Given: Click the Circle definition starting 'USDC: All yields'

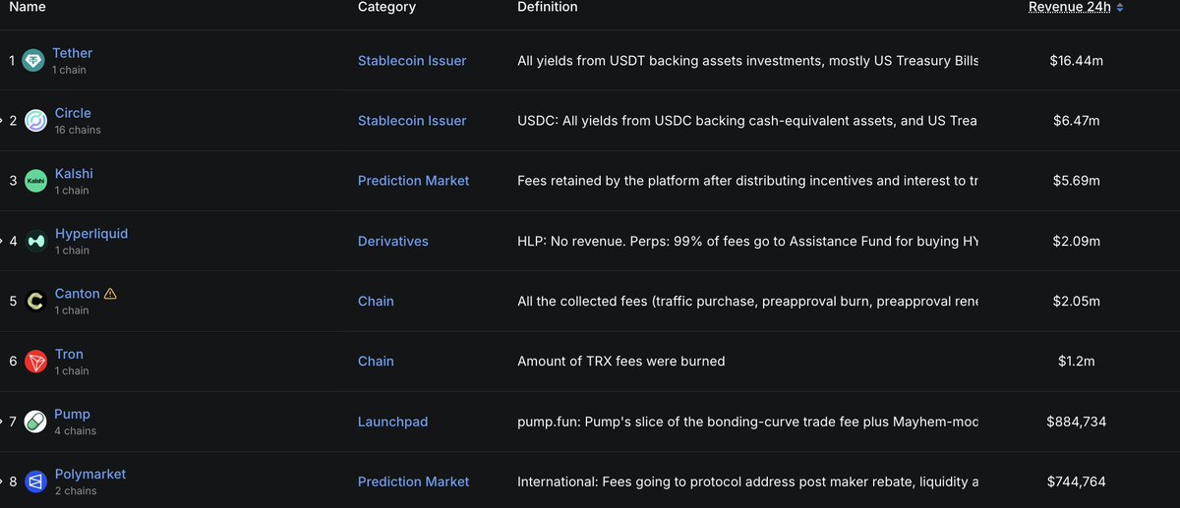Looking at the screenshot, I should (x=747, y=121).
